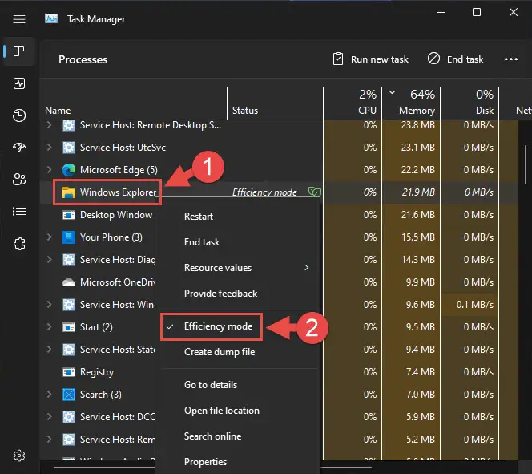Sort by the CPU column header

click(353, 103)
